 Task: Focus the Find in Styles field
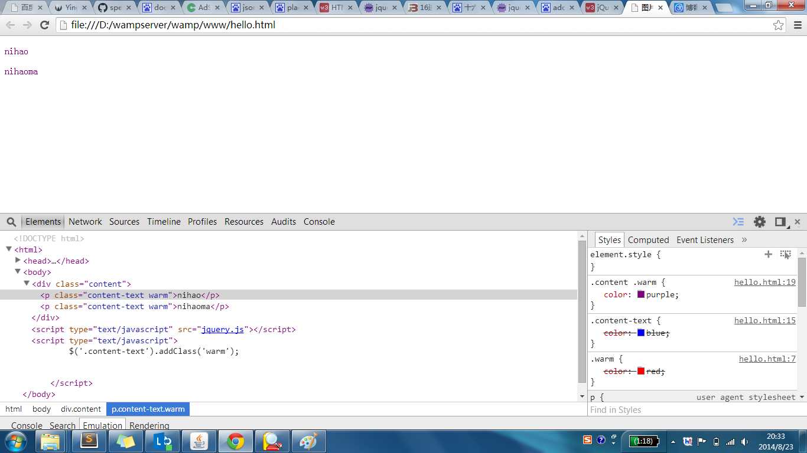pyautogui.click(x=697, y=409)
